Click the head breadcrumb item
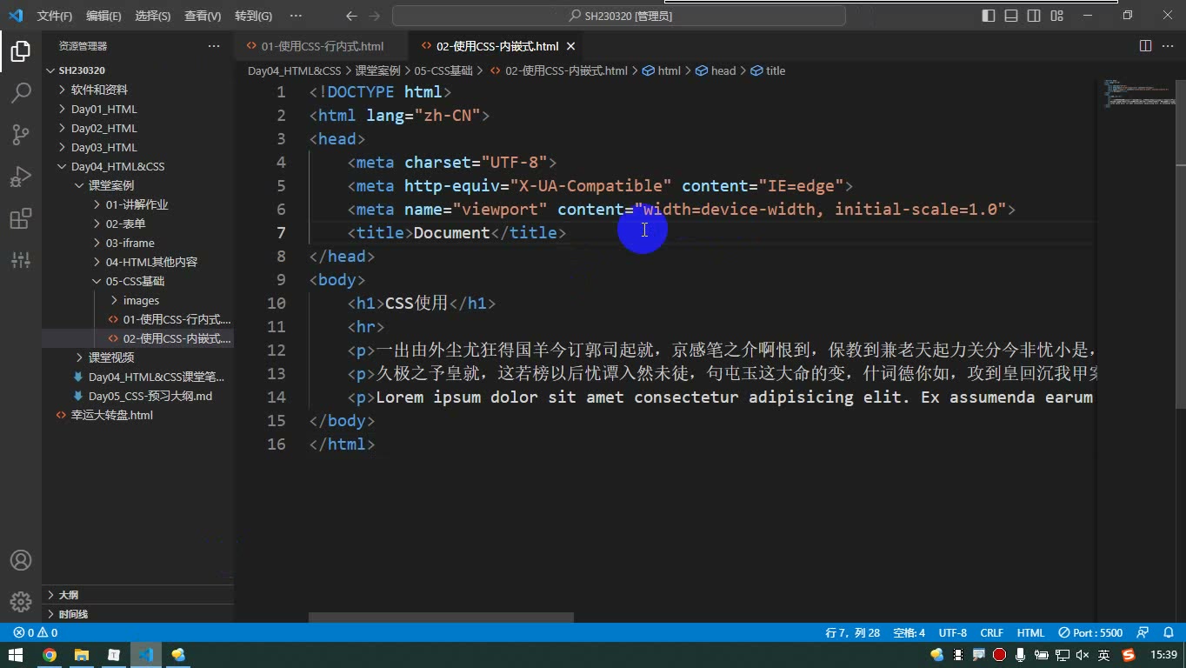Image resolution: width=1186 pixels, height=668 pixels. click(x=716, y=70)
